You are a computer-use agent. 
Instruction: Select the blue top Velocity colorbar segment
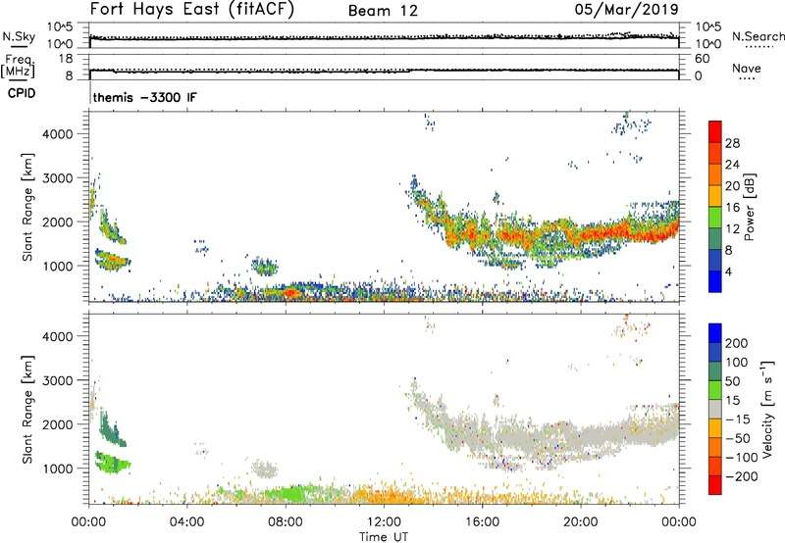[x=715, y=333]
